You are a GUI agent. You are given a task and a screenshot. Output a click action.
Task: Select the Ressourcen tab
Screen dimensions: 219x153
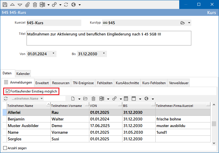tap(61, 83)
